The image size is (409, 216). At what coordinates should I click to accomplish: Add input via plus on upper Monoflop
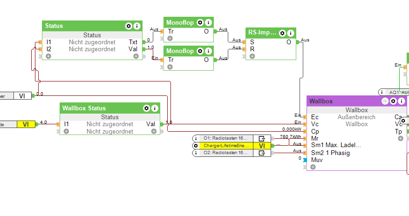[170, 39]
